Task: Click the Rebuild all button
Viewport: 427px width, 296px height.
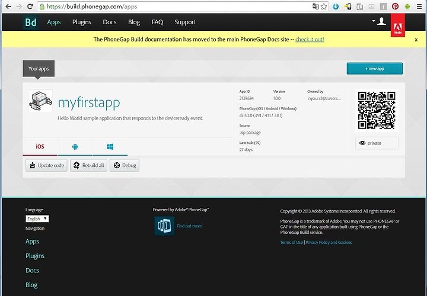Action: [88, 165]
